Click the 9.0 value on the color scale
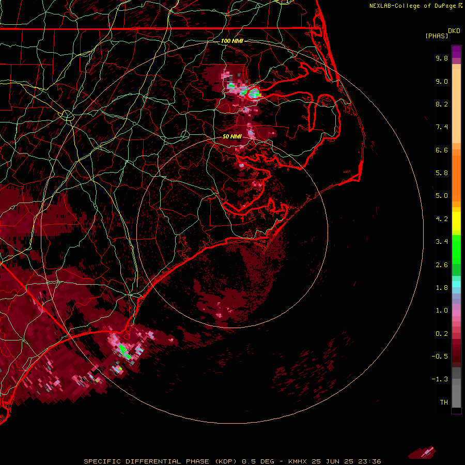Screen dimensions: 465x465 coord(442,82)
